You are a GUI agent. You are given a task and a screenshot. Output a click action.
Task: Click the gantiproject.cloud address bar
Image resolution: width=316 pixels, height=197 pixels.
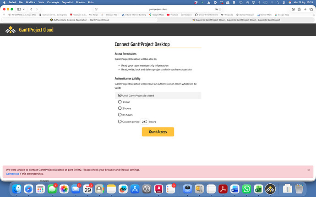pos(158,9)
